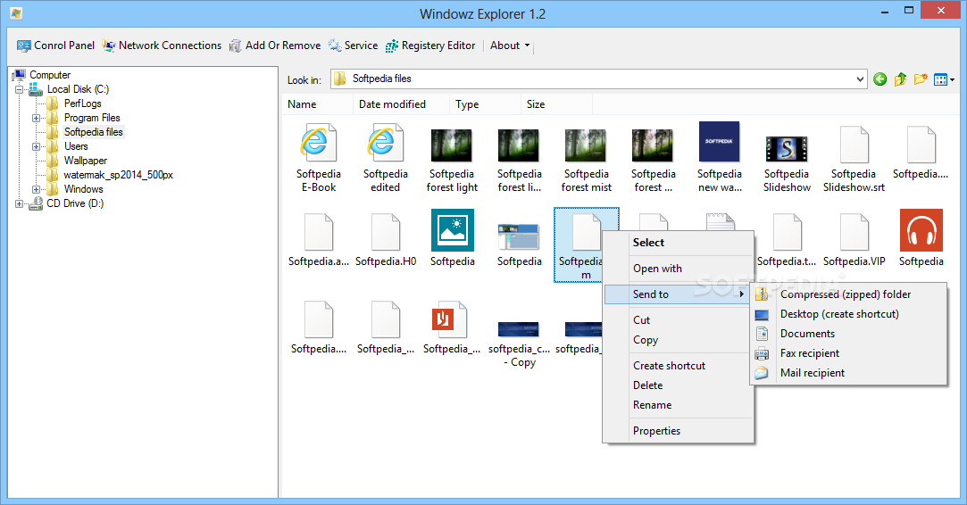Open the view mode dropdown icon
This screenshot has height=505, width=967.
point(944,79)
